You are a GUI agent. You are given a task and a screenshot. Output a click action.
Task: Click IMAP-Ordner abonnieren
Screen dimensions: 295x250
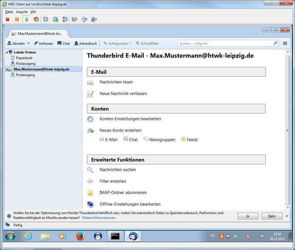click(x=123, y=192)
